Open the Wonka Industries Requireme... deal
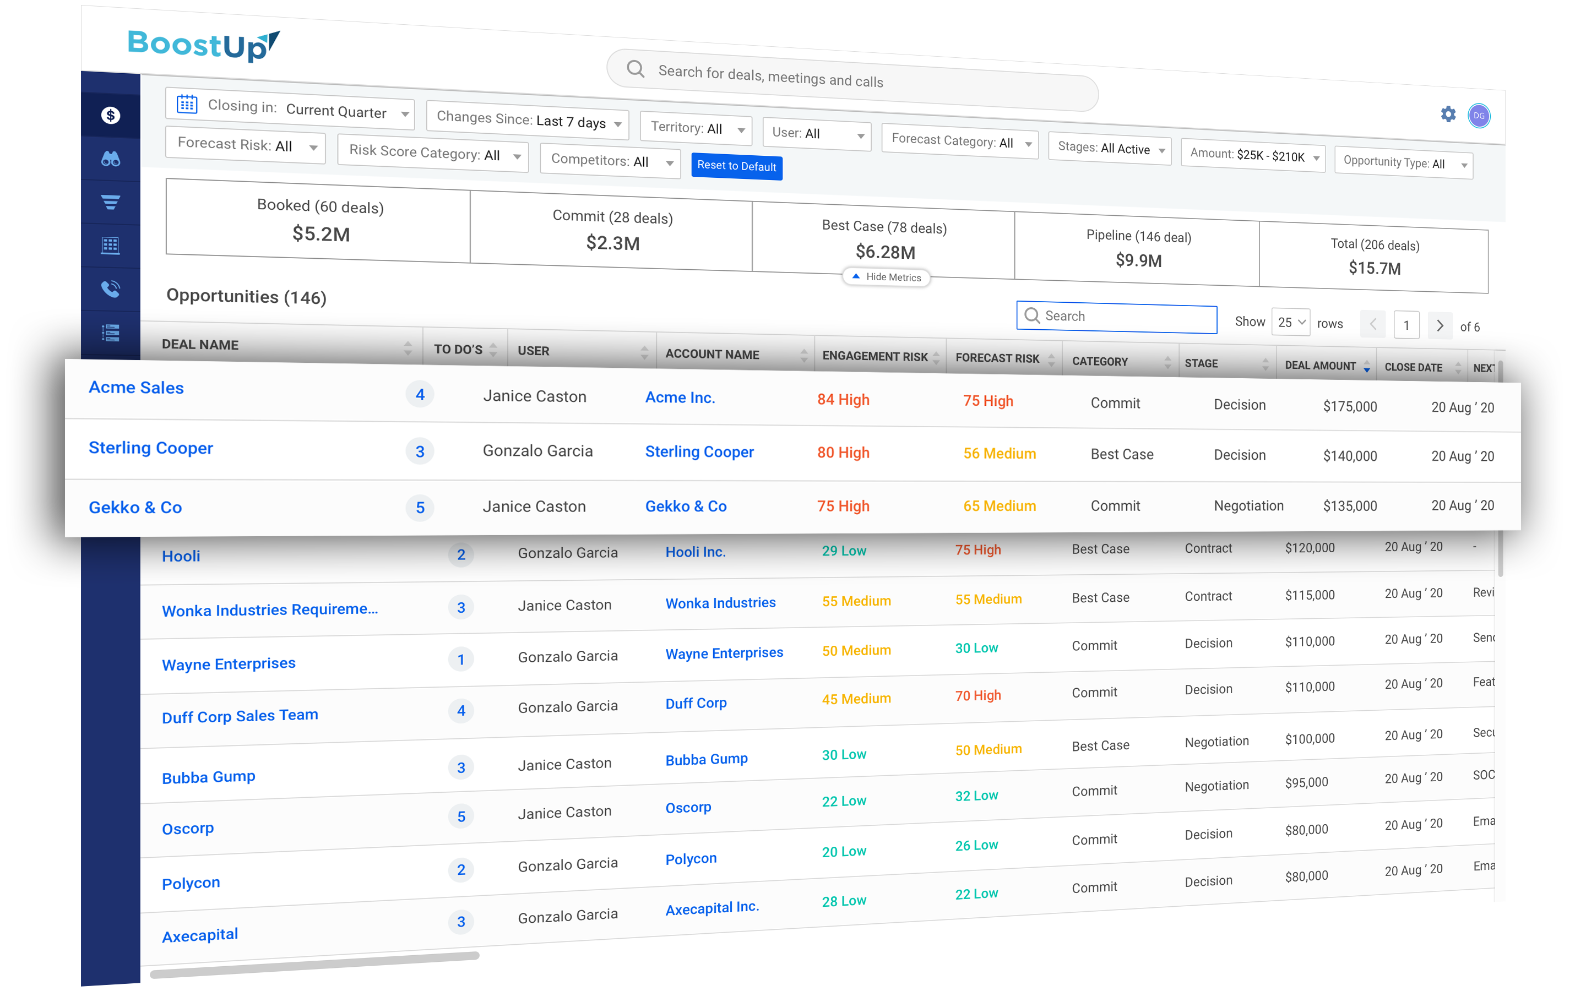This screenshot has height=991, width=1586. 270,610
